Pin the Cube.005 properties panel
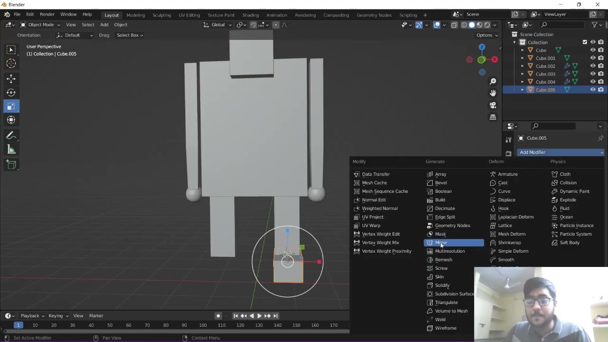The image size is (608, 342). coord(600,138)
